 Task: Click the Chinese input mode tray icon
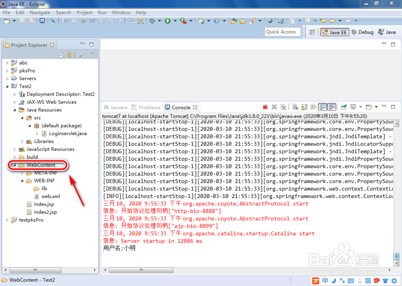[325, 281]
